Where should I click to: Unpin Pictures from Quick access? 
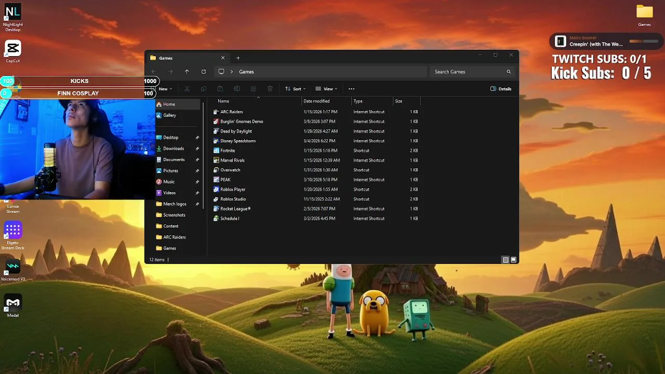(x=197, y=171)
